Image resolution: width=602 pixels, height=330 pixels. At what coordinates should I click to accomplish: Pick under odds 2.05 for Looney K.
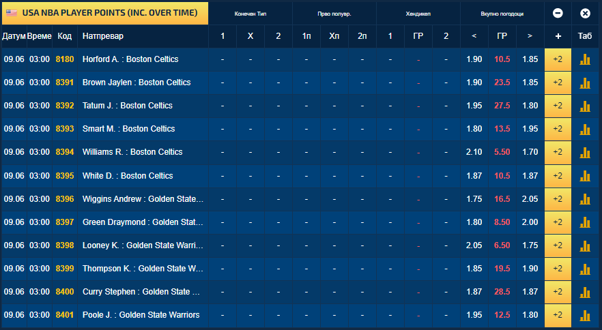pyautogui.click(x=474, y=245)
